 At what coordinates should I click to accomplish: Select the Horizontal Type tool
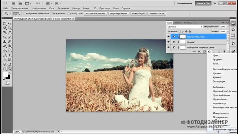(9, 55)
